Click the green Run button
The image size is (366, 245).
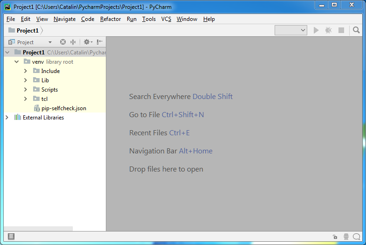[316, 30]
